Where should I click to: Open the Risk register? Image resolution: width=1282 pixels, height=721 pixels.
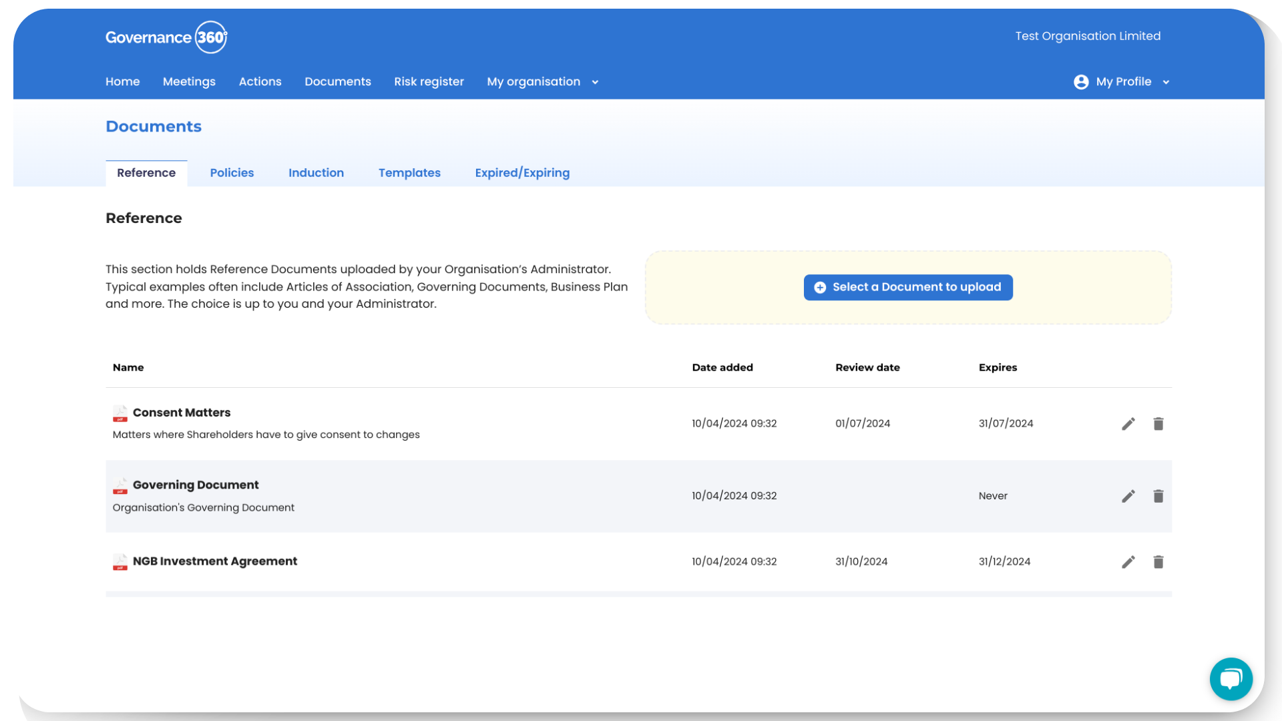pos(429,81)
